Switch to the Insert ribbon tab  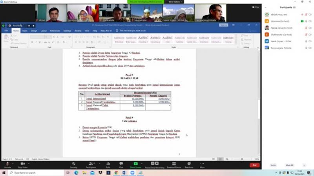tap(25, 31)
